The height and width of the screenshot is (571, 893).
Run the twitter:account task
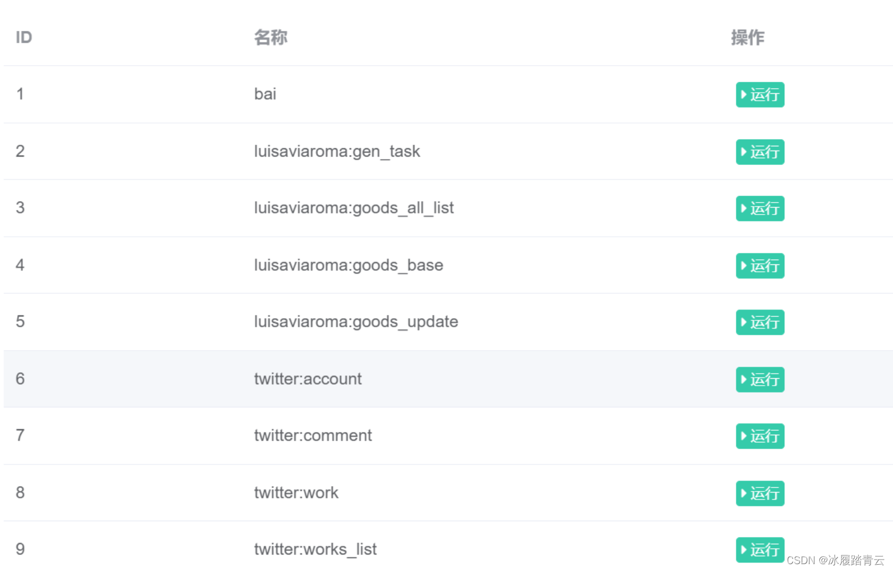(760, 379)
